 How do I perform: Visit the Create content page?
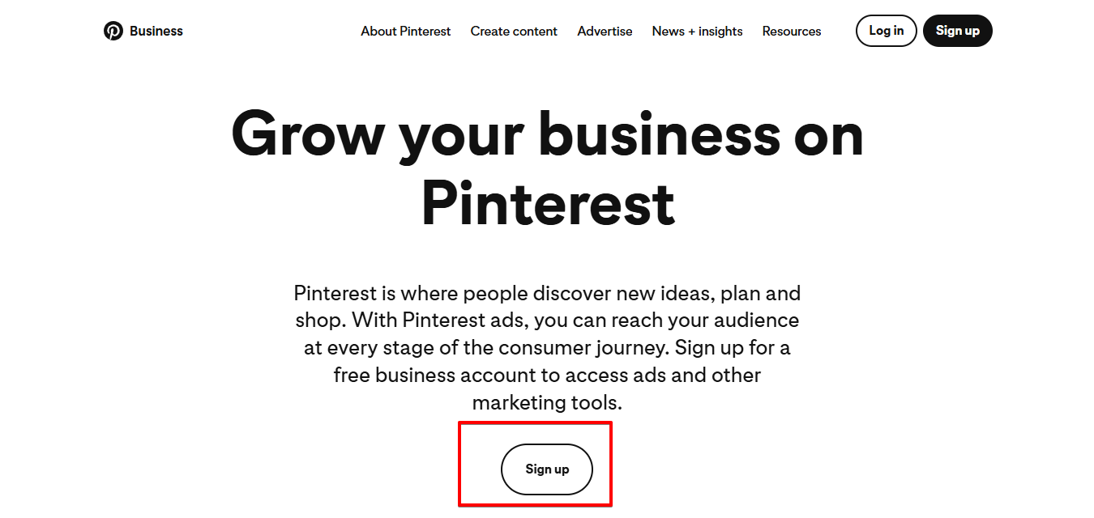point(514,31)
